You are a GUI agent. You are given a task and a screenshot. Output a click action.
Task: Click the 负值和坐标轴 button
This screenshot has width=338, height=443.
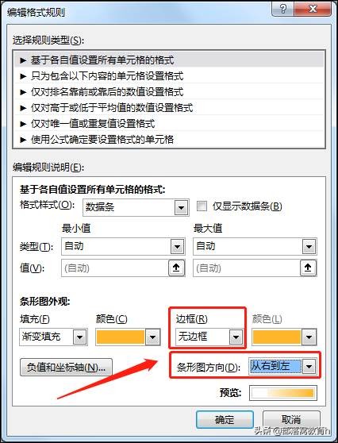pos(66,368)
